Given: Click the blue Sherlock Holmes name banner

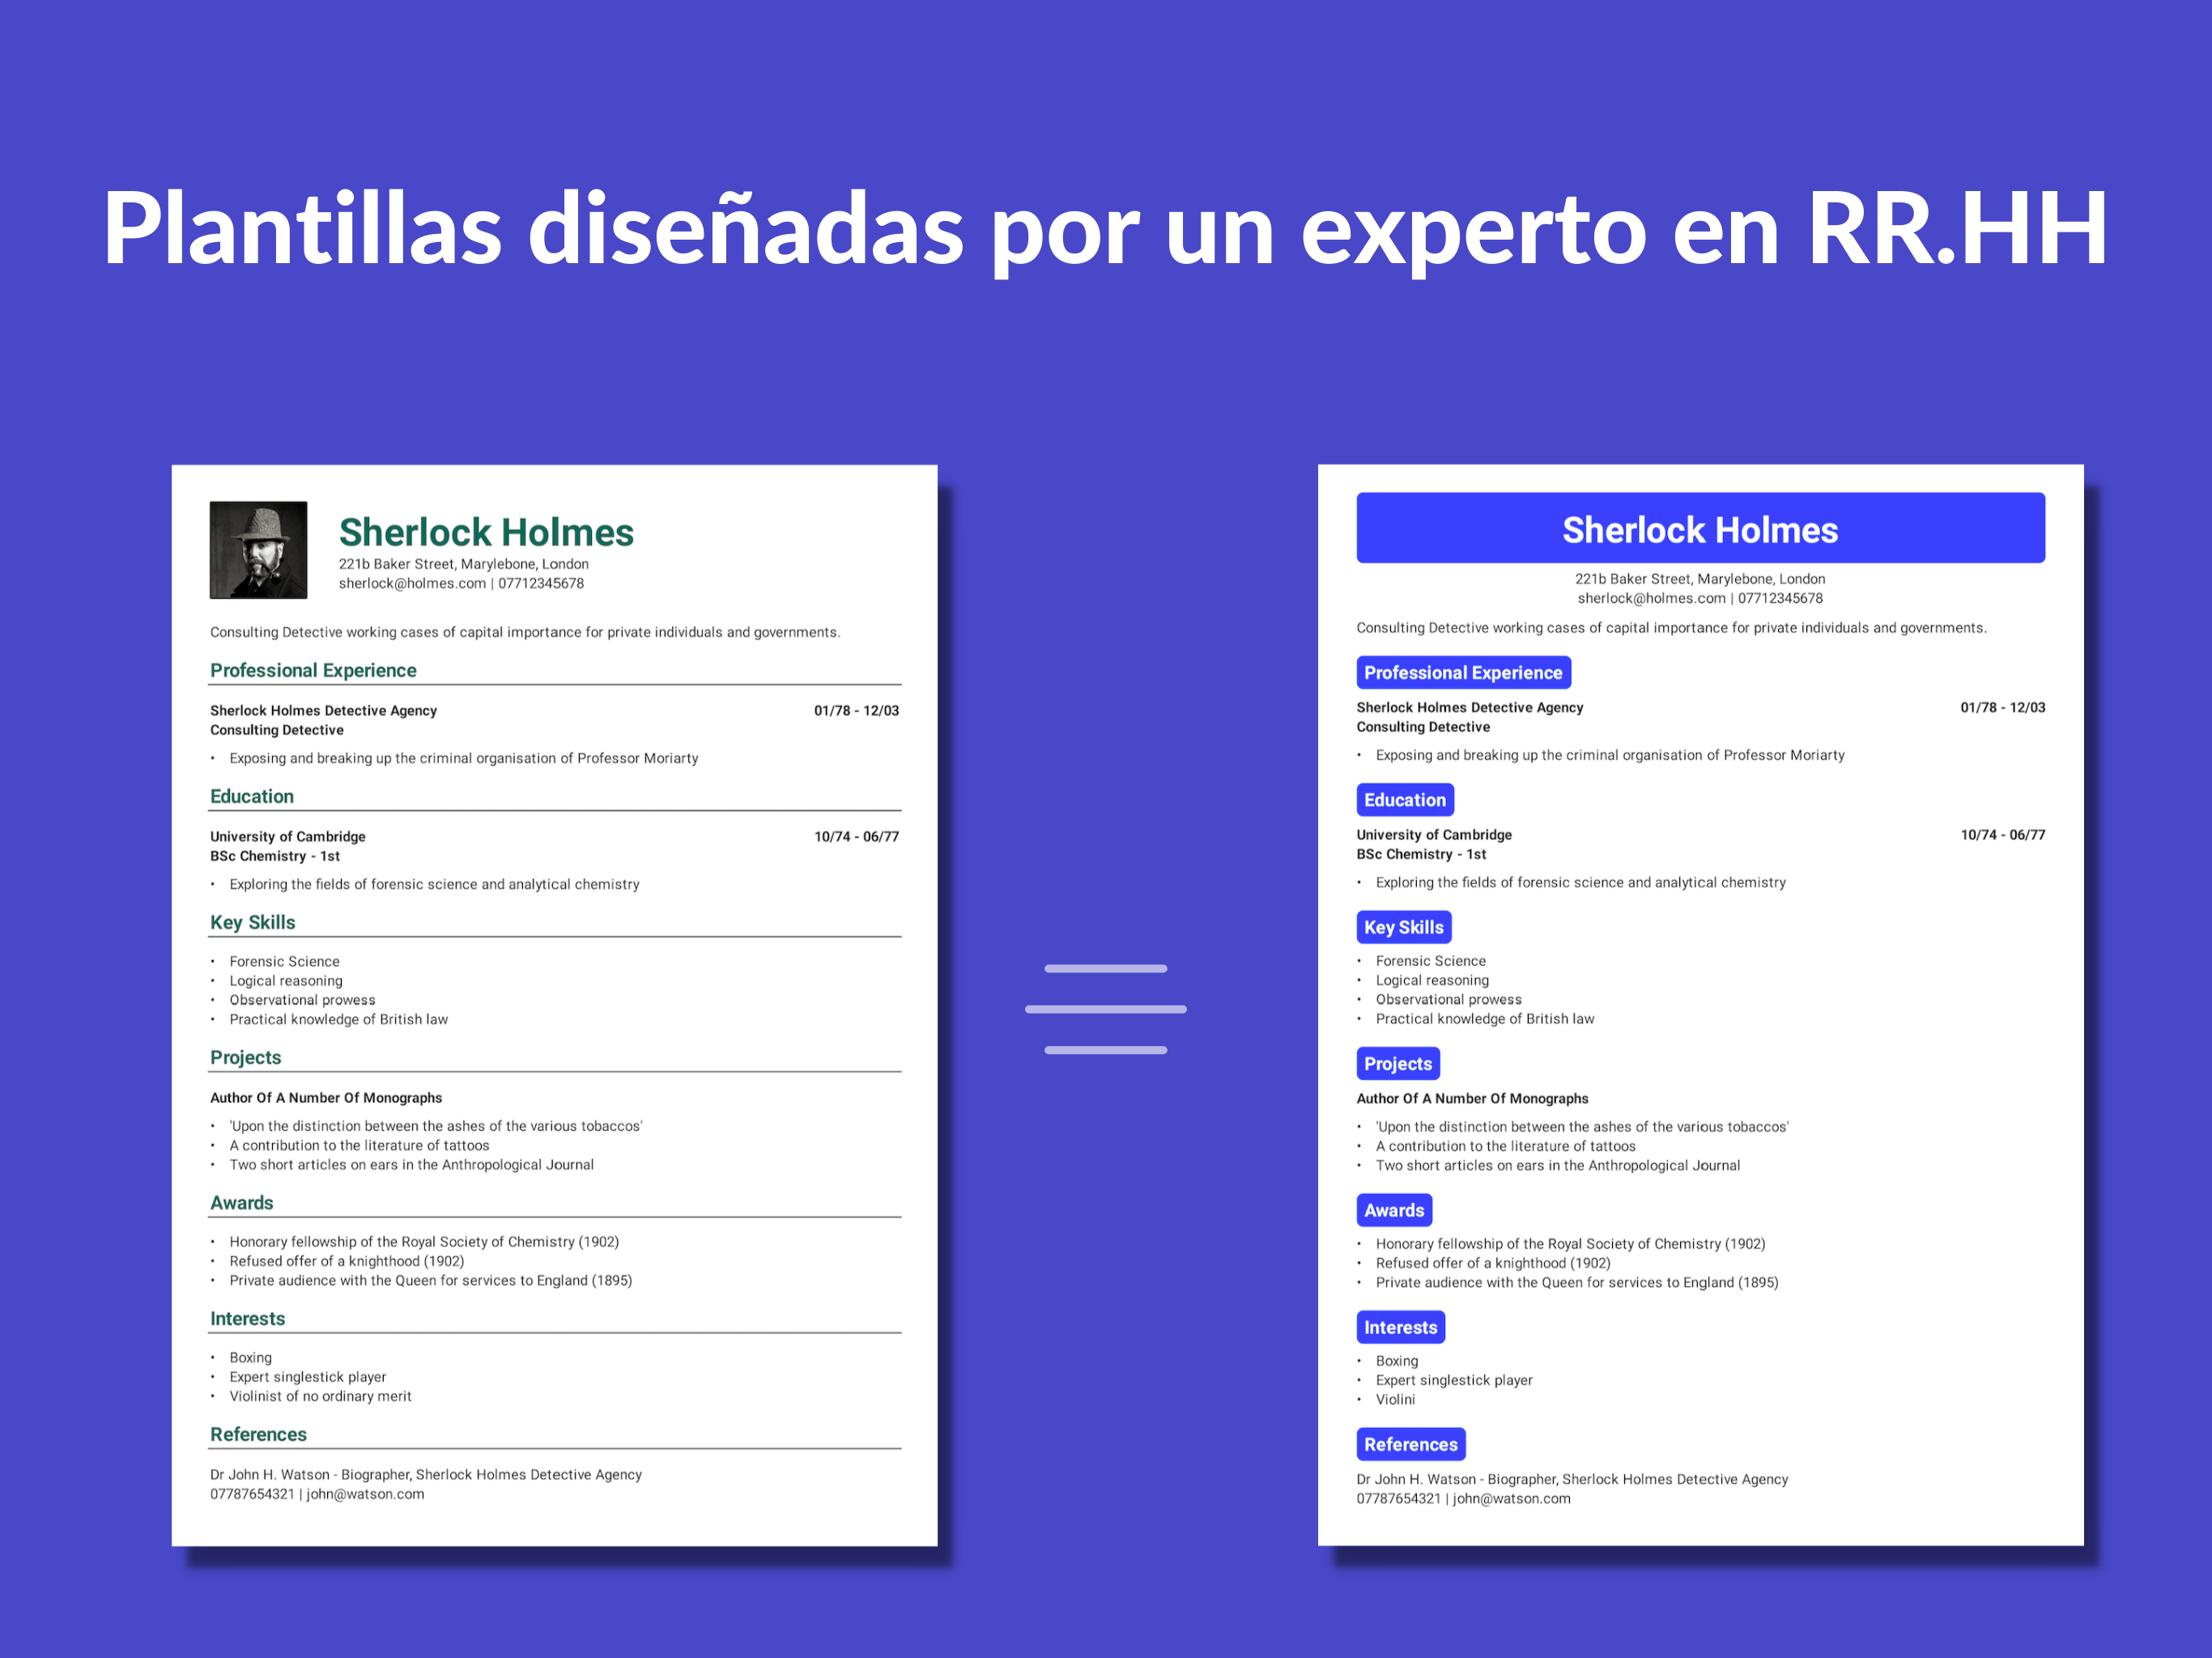Looking at the screenshot, I should coord(1700,528).
